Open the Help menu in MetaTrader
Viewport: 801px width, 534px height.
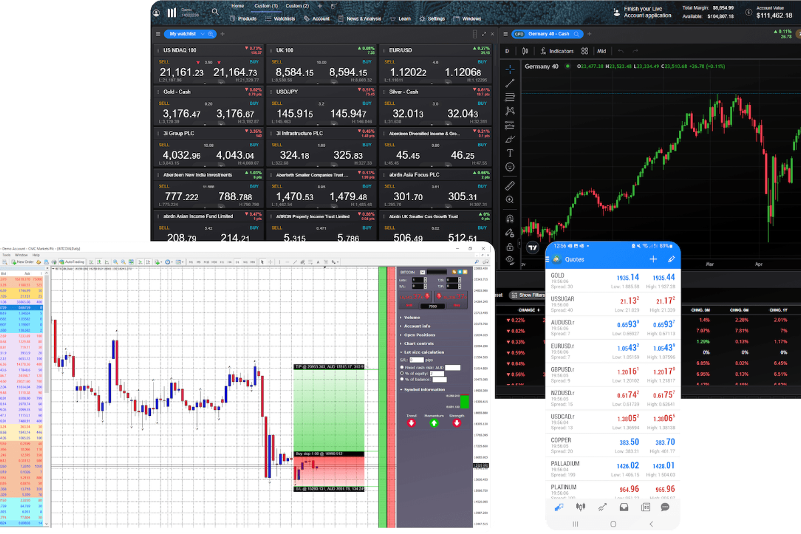[37, 255]
